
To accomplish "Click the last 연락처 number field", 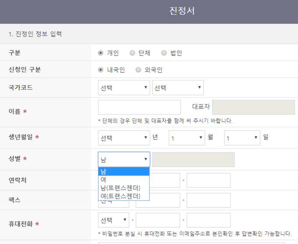I will (x=209, y=180).
